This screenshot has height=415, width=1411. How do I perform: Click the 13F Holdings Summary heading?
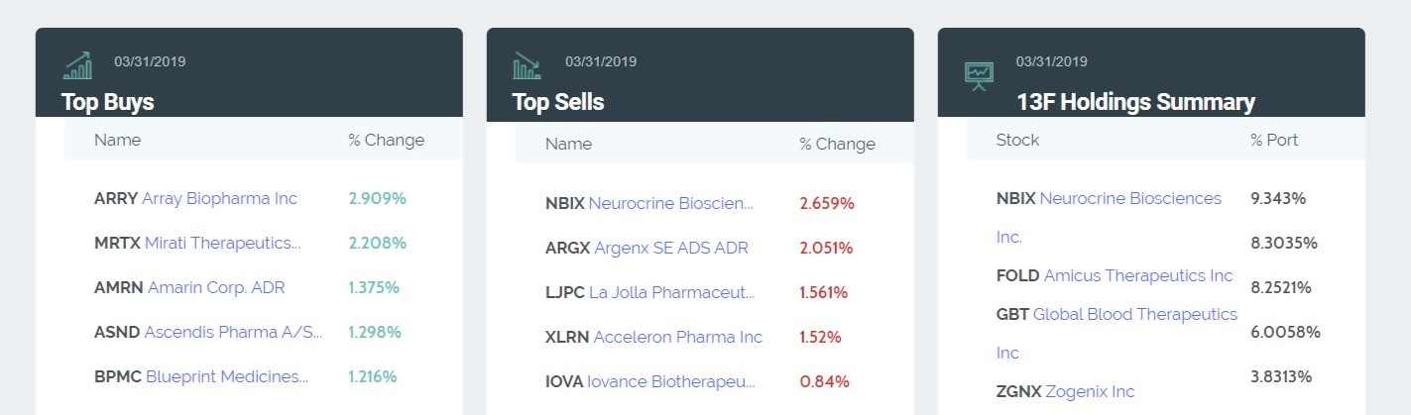point(1135,102)
